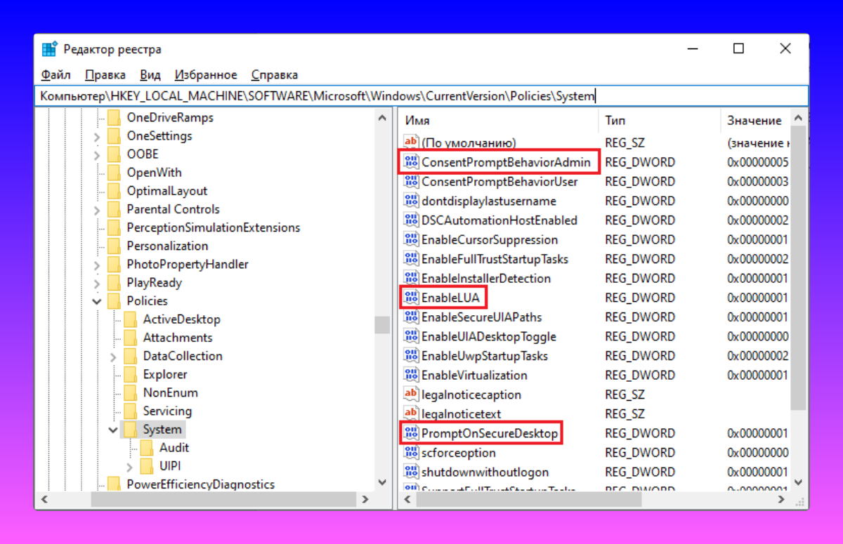Click the tree pane scroll-down arrow

[x=382, y=483]
